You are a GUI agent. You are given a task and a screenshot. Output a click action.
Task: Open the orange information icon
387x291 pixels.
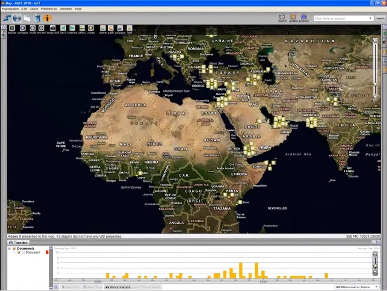pyautogui.click(x=47, y=18)
